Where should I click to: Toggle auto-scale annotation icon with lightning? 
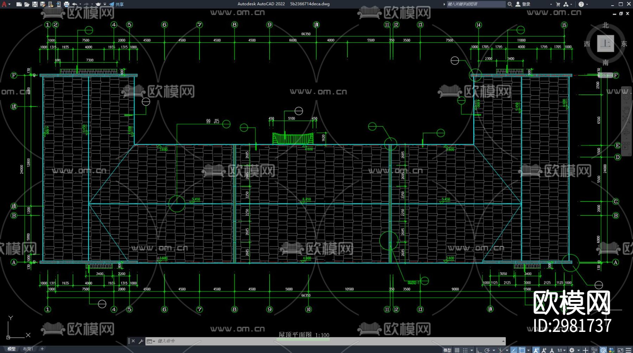[544, 350]
